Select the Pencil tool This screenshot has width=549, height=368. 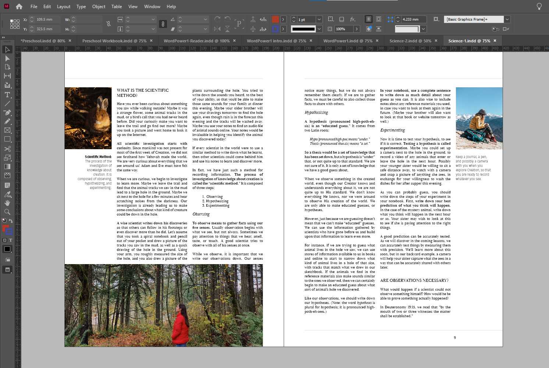pyautogui.click(x=7, y=121)
